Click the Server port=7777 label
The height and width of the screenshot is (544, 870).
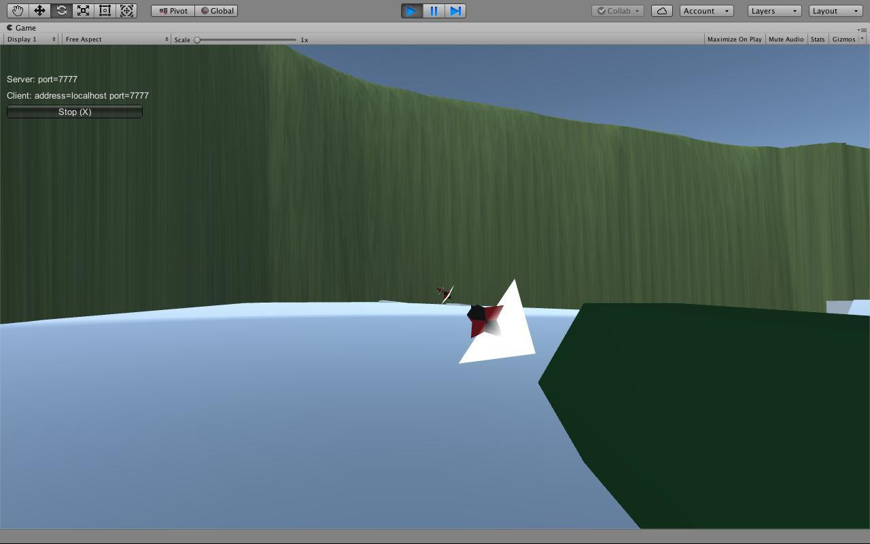tap(42, 79)
